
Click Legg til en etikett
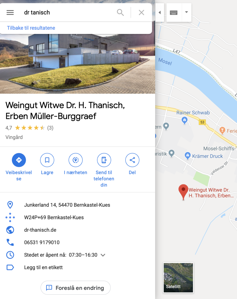tap(43, 267)
